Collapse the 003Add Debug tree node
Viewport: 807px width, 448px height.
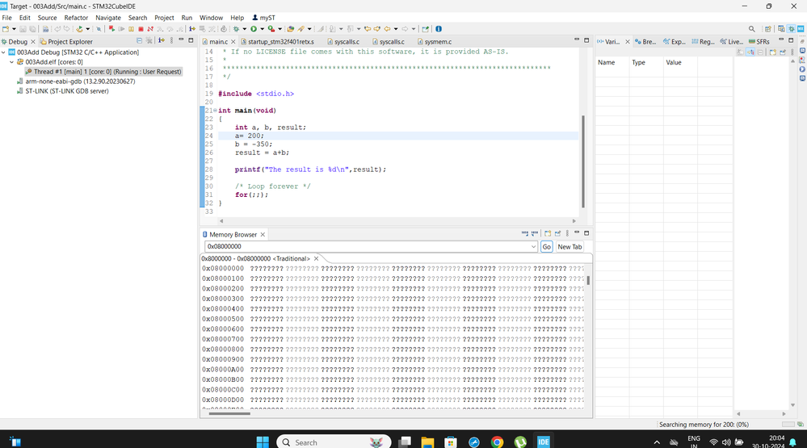(x=5, y=52)
